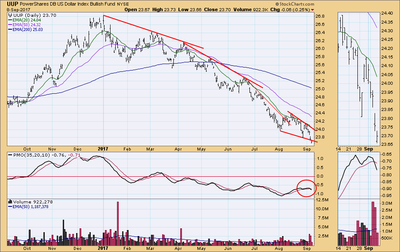The width and height of the screenshot is (400, 252).
Task: Click the red -0.71 PMO signal value
Action: click(74, 155)
